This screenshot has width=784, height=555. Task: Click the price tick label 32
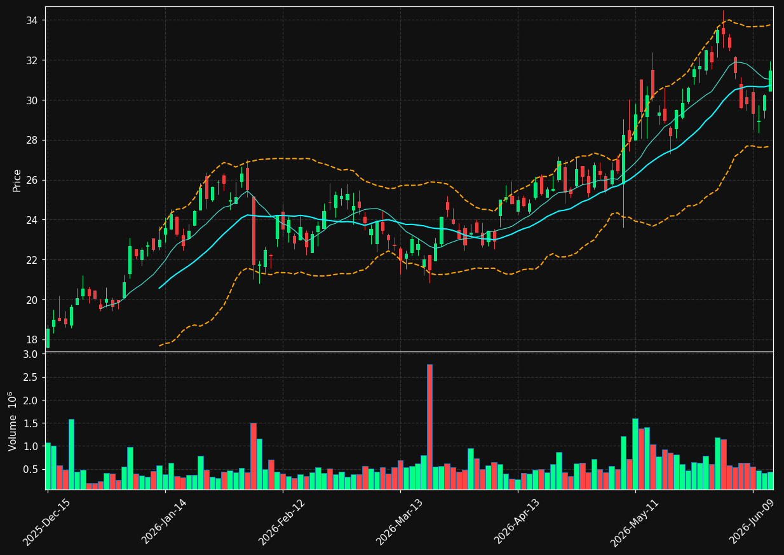pyautogui.click(x=32, y=60)
